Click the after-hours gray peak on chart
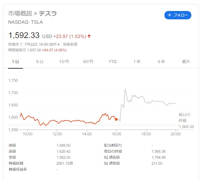 [125, 89]
